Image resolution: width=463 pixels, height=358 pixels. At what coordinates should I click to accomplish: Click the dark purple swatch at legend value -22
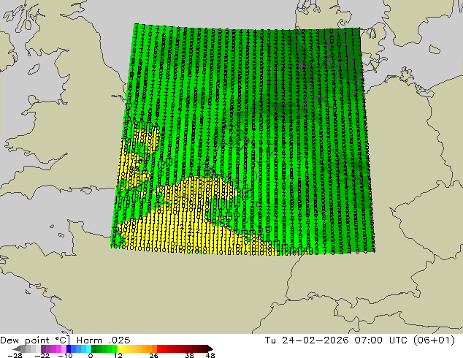pos(43,349)
